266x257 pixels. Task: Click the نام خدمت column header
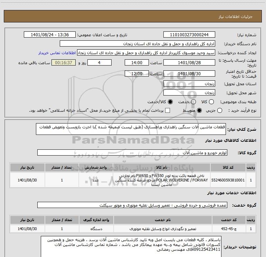click(163, 220)
